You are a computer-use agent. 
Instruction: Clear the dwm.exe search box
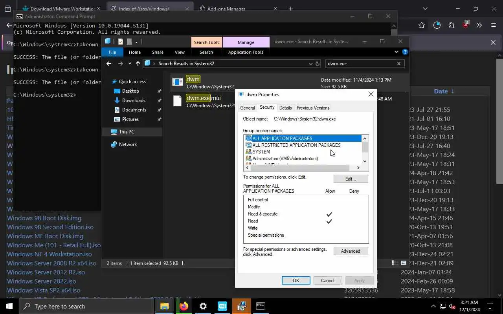pyautogui.click(x=399, y=64)
